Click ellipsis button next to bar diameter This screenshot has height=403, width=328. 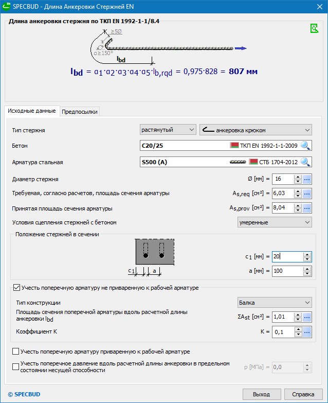(307, 179)
